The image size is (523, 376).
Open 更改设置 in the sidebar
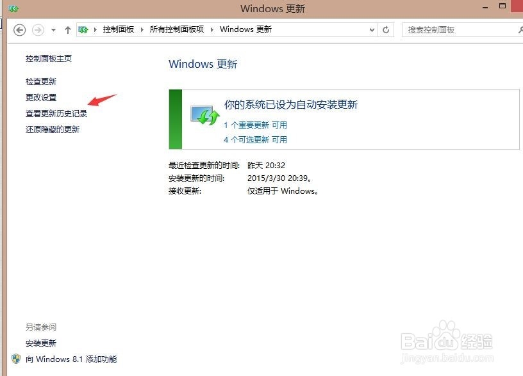[x=41, y=97]
